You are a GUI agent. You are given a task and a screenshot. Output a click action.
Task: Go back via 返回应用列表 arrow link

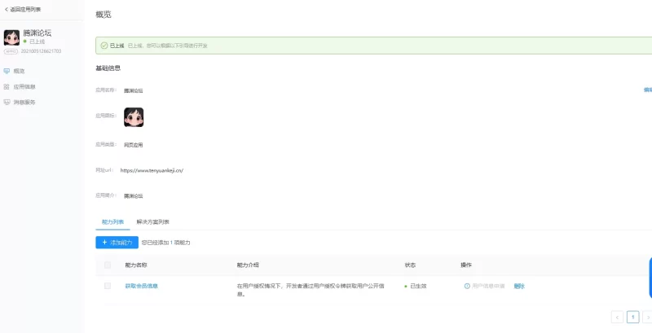[23, 9]
